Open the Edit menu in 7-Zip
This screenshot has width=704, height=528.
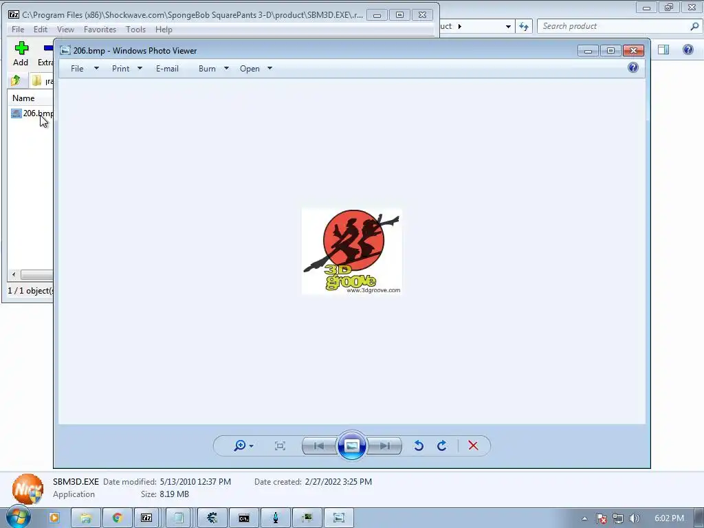(41, 29)
